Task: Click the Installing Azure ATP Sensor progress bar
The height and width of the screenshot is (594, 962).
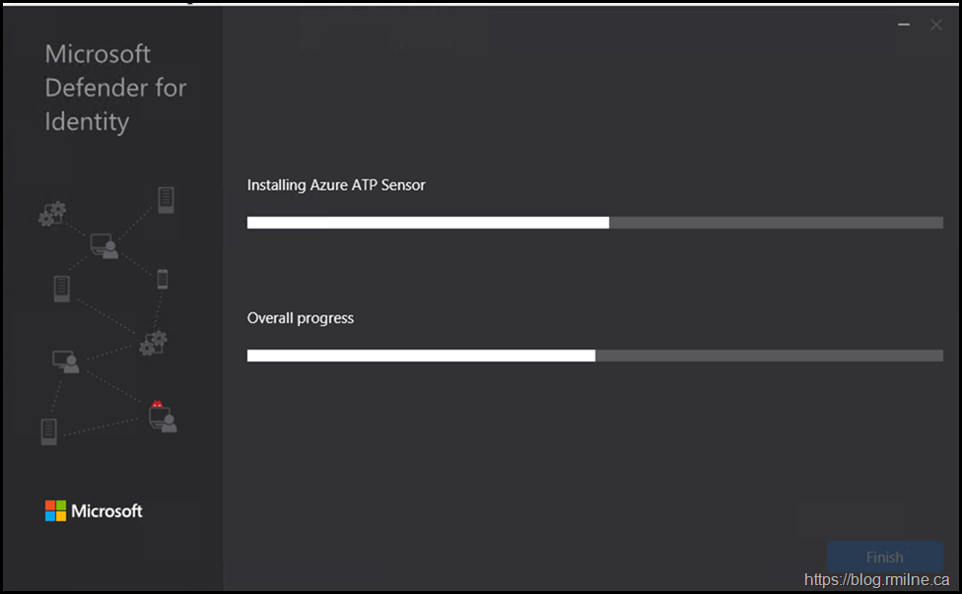Action: click(594, 223)
